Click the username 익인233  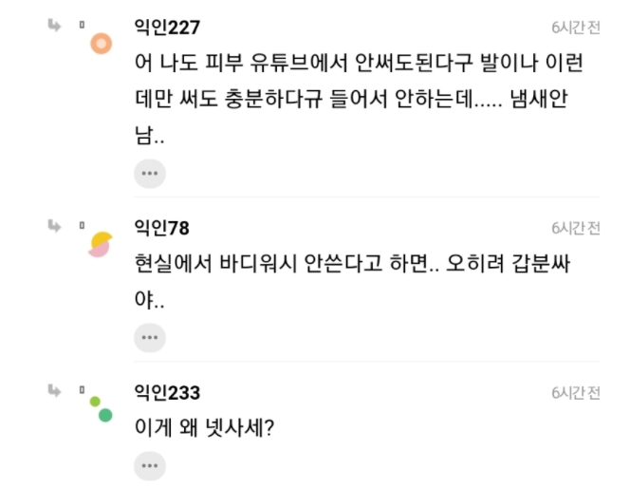[x=168, y=392]
